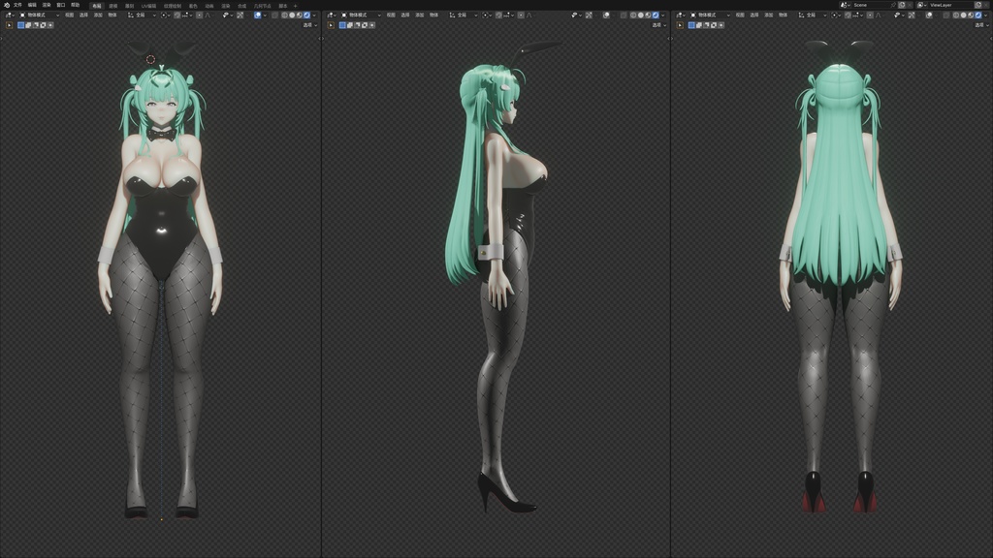Switch the middle viewport to solid shading
Image resolution: width=993 pixels, height=558 pixels.
641,16
